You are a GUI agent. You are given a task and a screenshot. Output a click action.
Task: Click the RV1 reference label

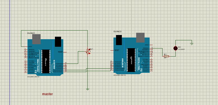coord(91,49)
